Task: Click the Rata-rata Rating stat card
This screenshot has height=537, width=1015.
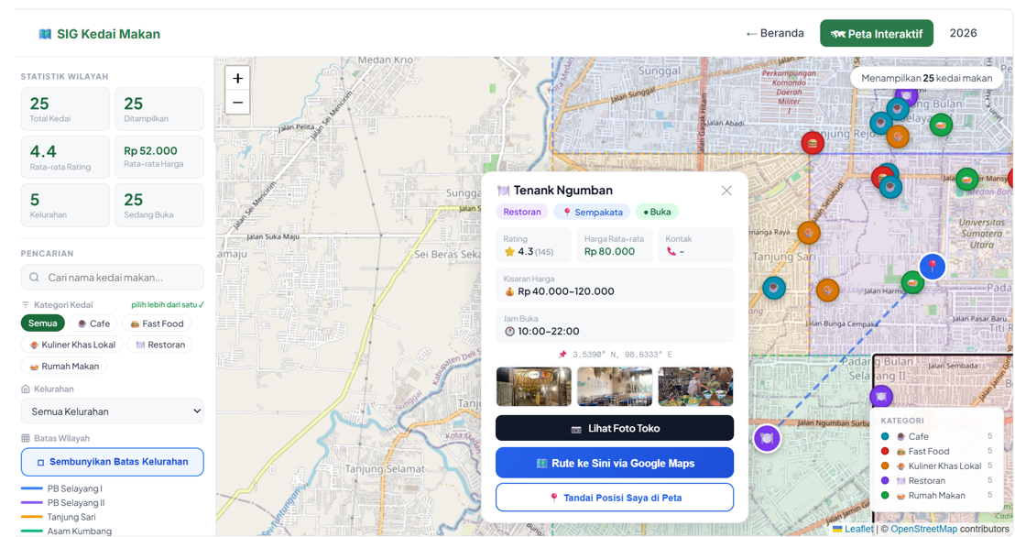Action: (x=65, y=158)
